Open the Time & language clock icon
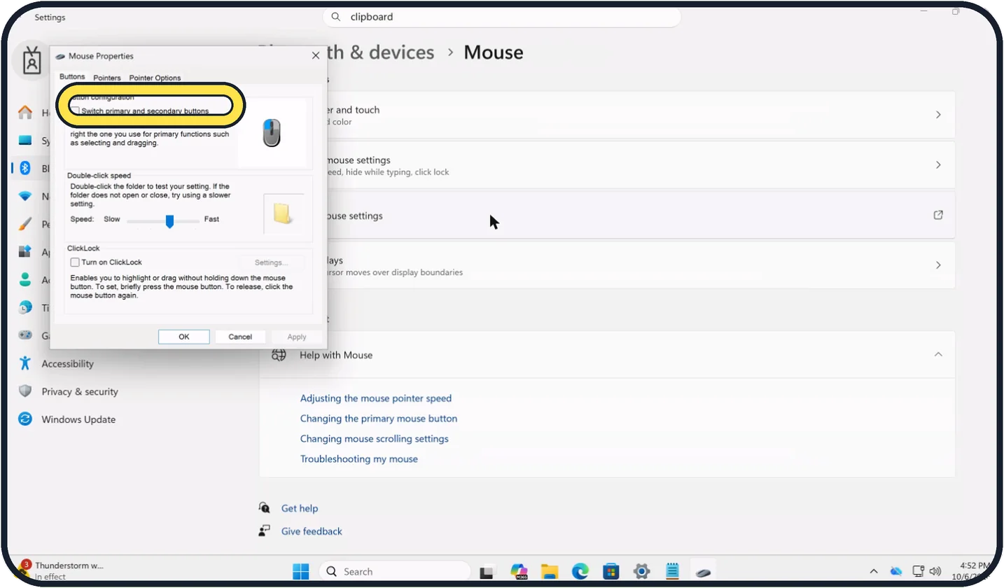 pyautogui.click(x=25, y=308)
